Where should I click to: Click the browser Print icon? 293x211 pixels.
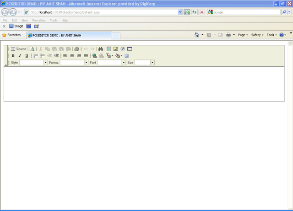pyautogui.click(x=228, y=35)
